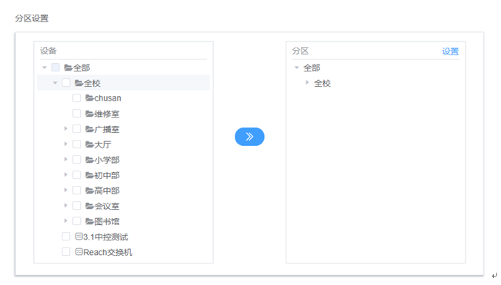The height and width of the screenshot is (285, 501).
Task: Expand the 初中部 folder
Action: 66,175
